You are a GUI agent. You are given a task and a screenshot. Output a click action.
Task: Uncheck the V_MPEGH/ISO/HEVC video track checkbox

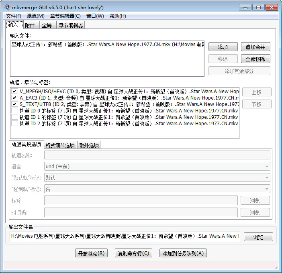click(14, 92)
